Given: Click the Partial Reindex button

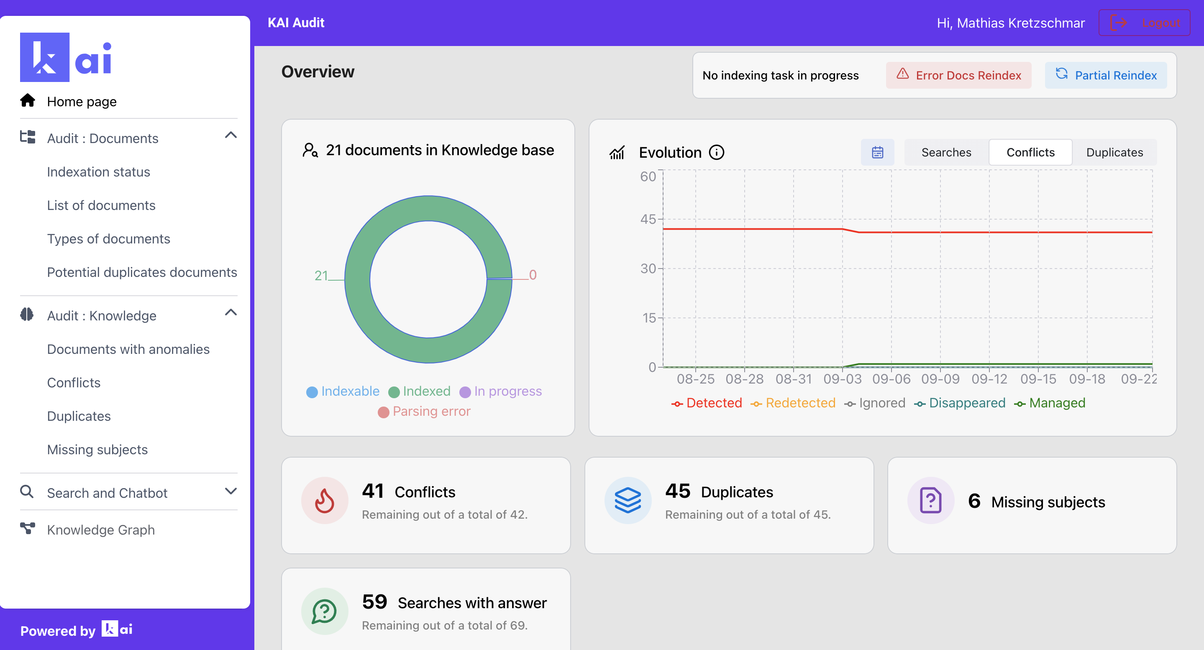Looking at the screenshot, I should [x=1106, y=75].
